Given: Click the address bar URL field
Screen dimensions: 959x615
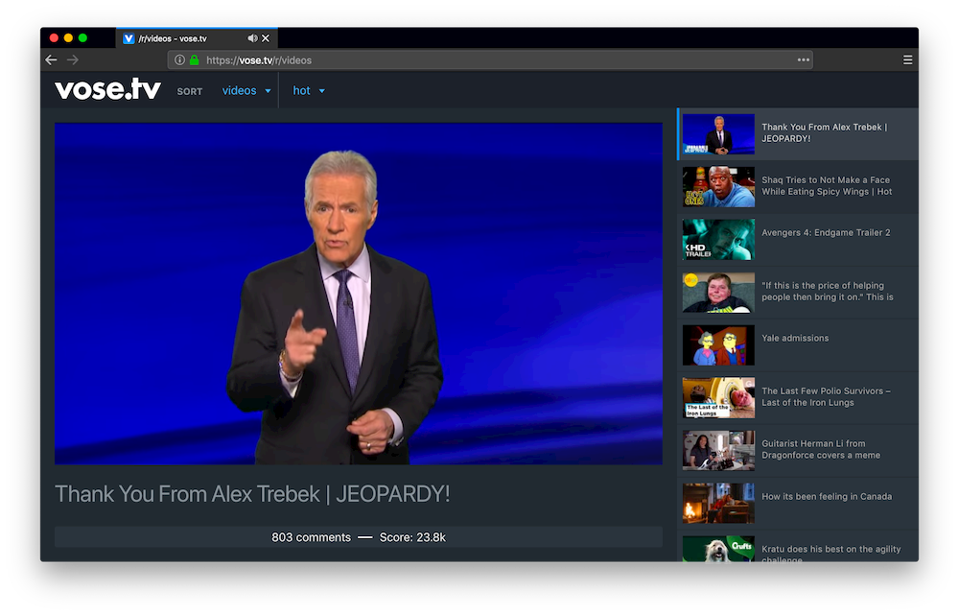Looking at the screenshot, I should pyautogui.click(x=490, y=60).
